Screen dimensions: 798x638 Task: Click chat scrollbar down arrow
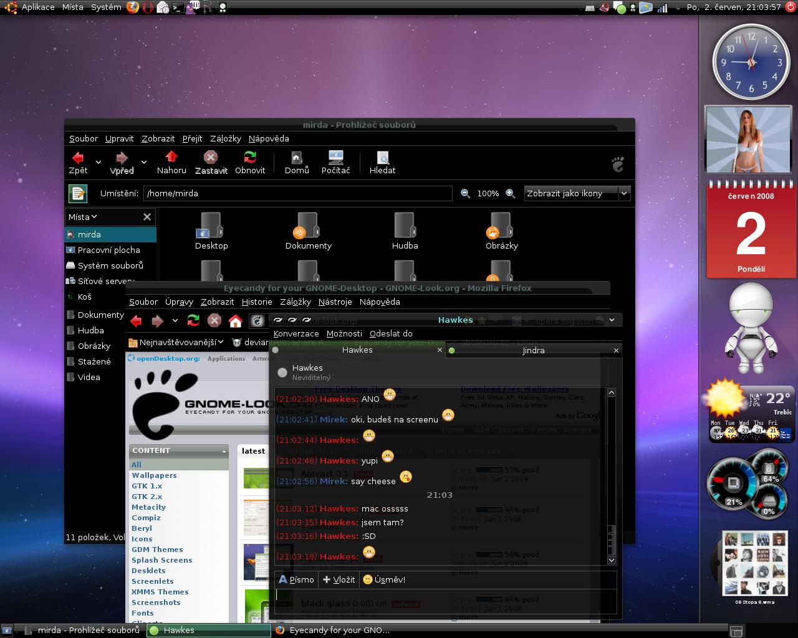point(612,560)
